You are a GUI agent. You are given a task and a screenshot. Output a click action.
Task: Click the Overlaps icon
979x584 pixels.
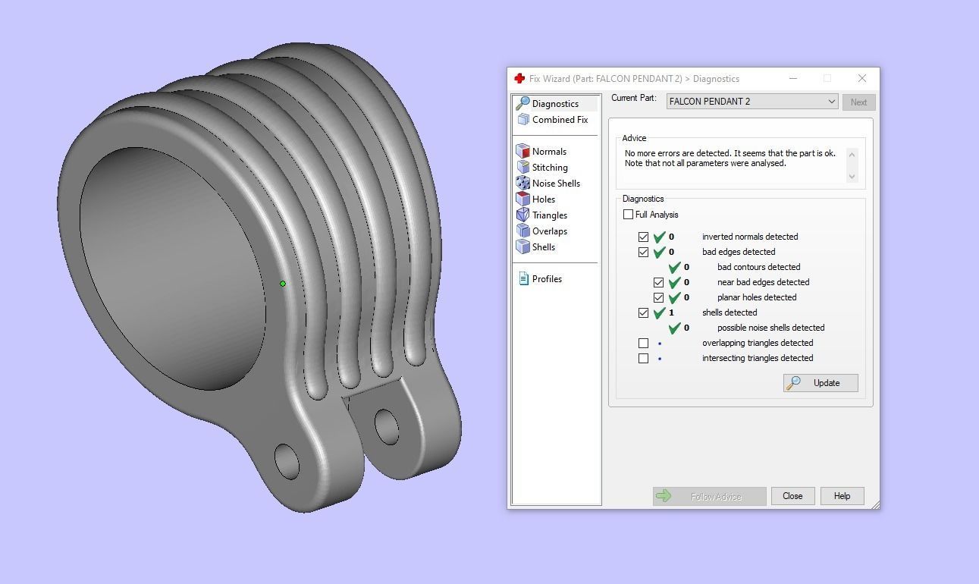click(522, 231)
